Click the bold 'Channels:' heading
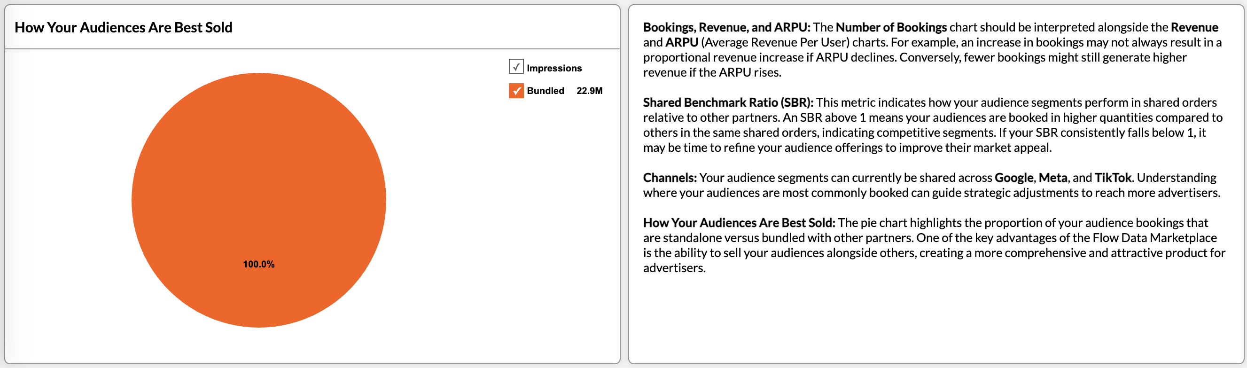 pyautogui.click(x=670, y=178)
